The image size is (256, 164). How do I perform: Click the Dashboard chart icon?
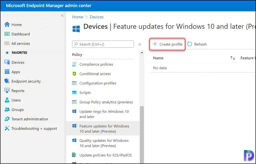coord(7,34)
